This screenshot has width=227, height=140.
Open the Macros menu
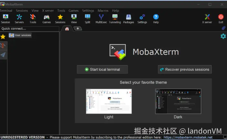point(103,11)
